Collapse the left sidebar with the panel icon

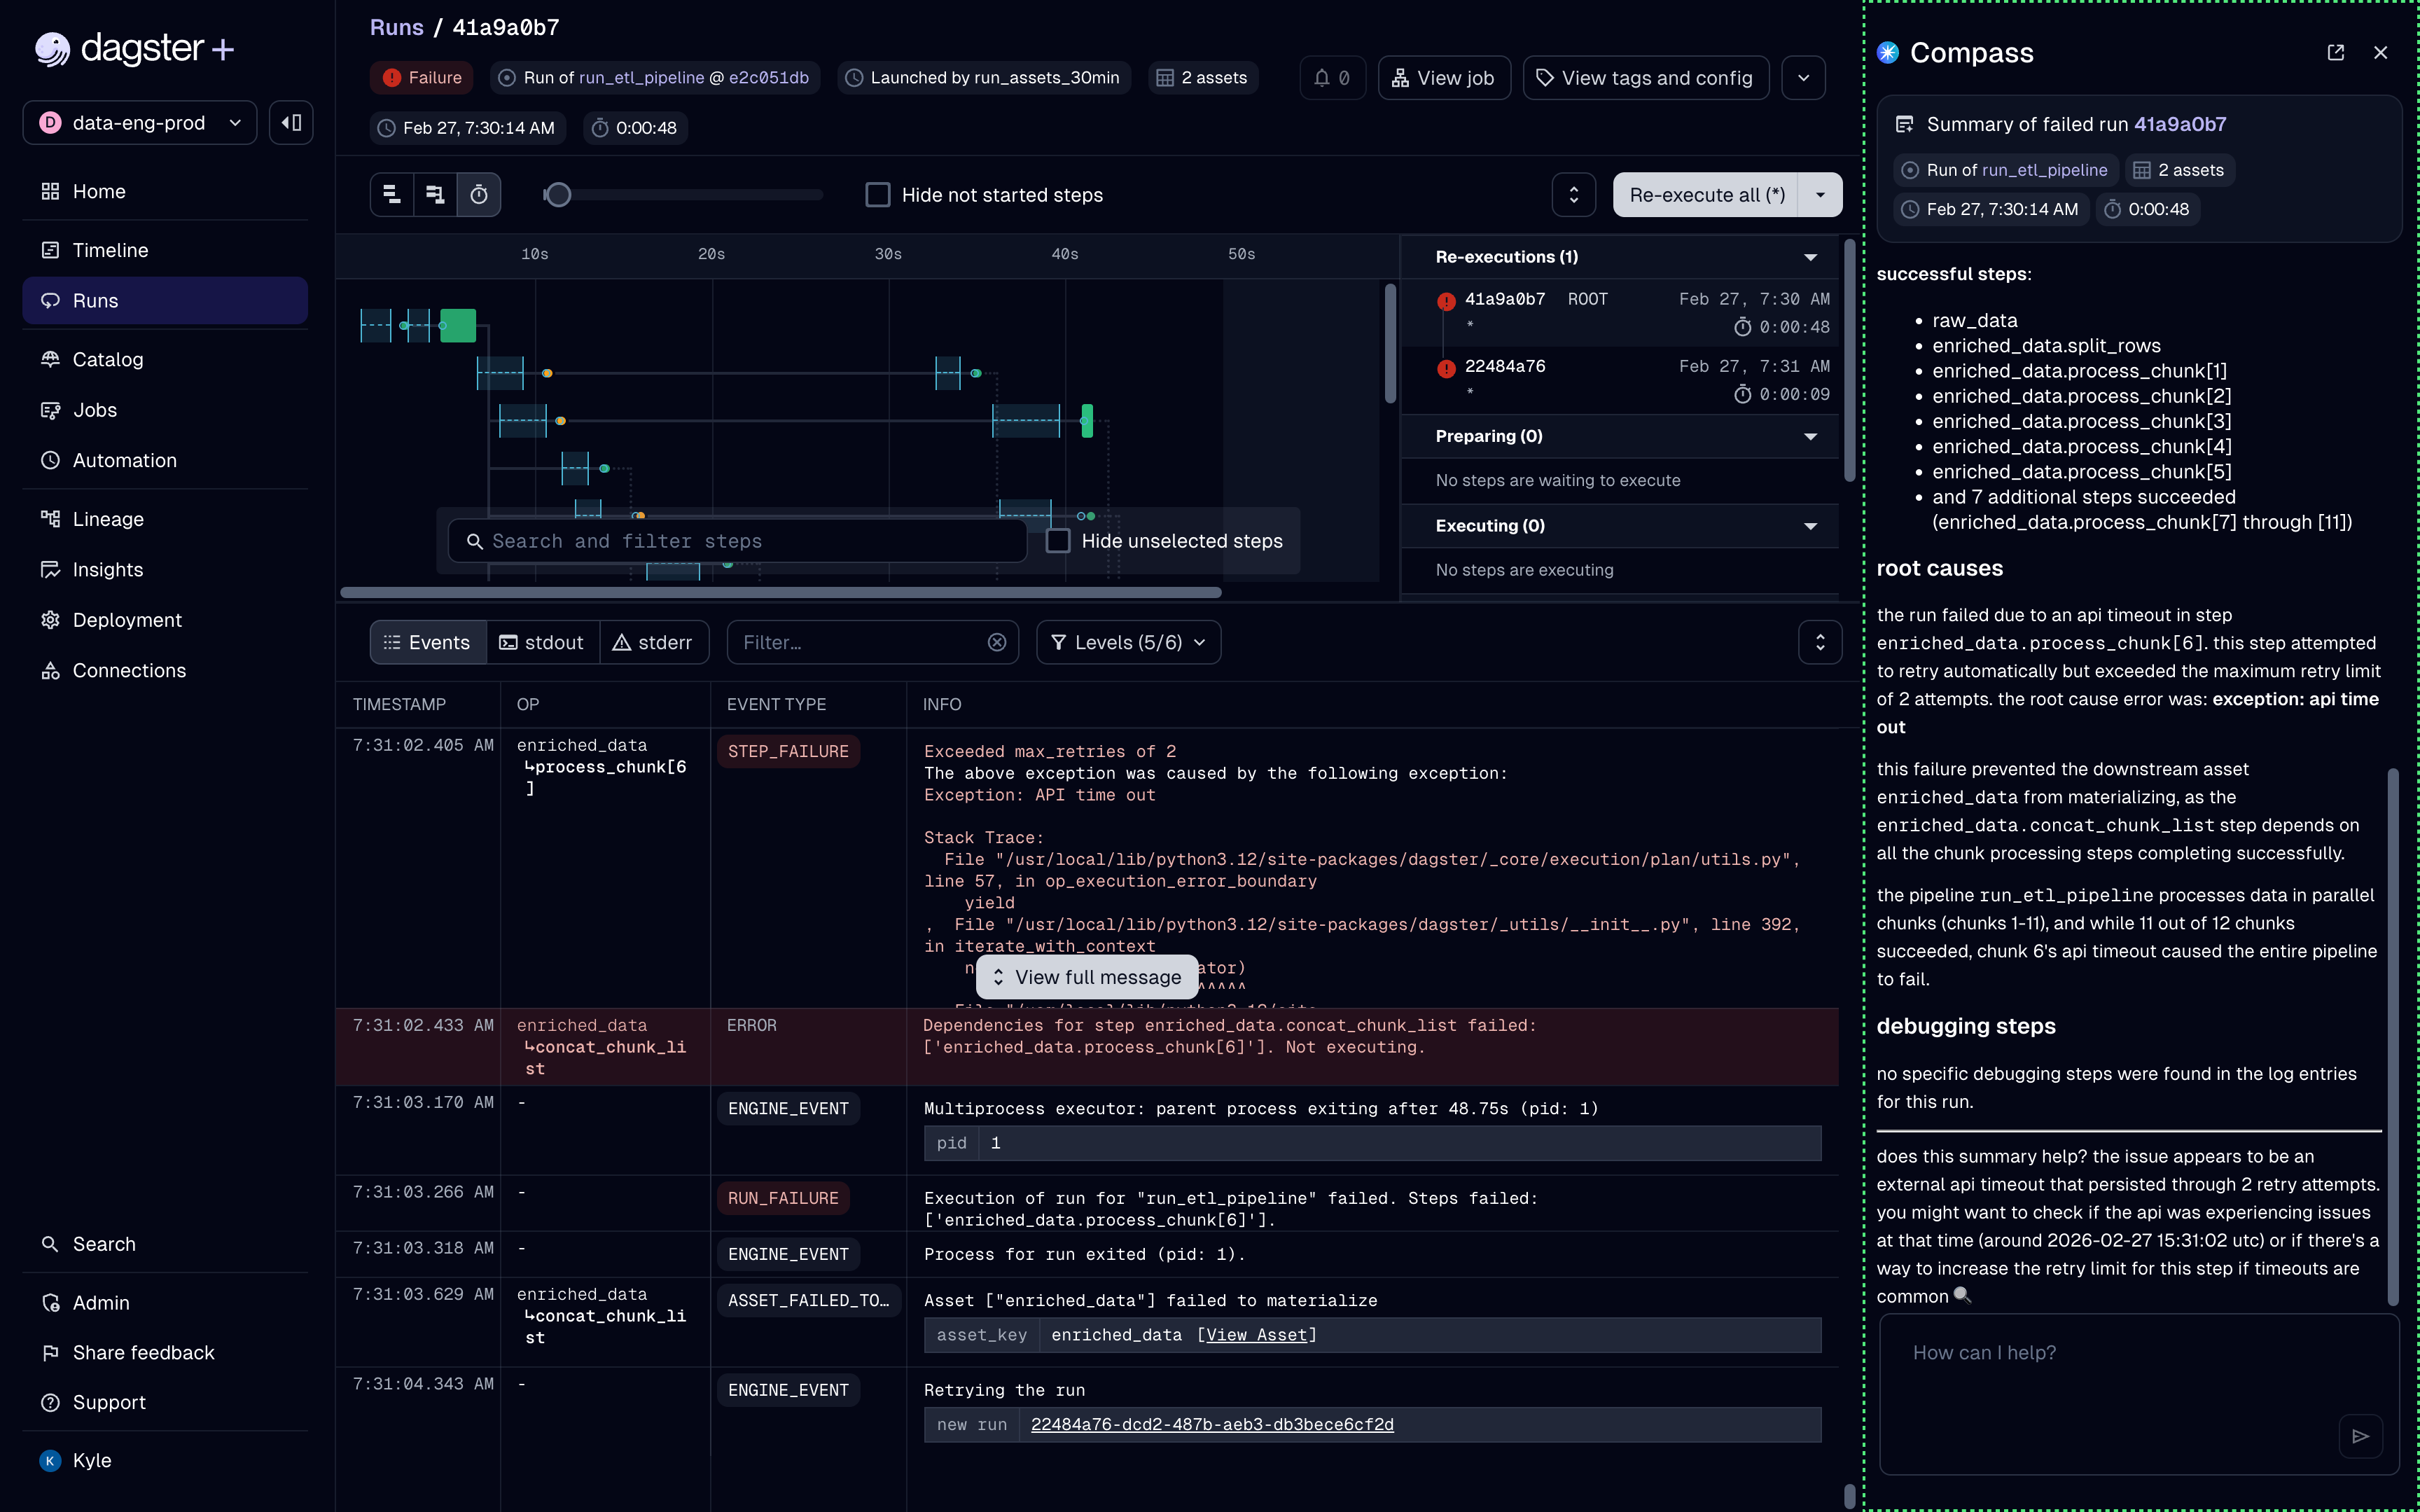(291, 123)
